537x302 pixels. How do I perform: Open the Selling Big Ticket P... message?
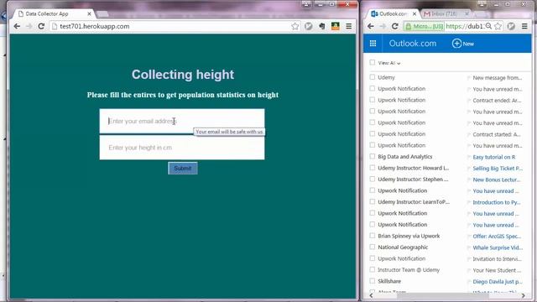point(498,169)
